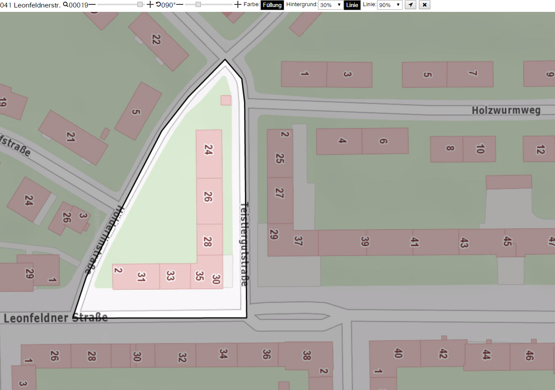Click the Füllung color button
This screenshot has height=390, width=555.
click(x=272, y=5)
